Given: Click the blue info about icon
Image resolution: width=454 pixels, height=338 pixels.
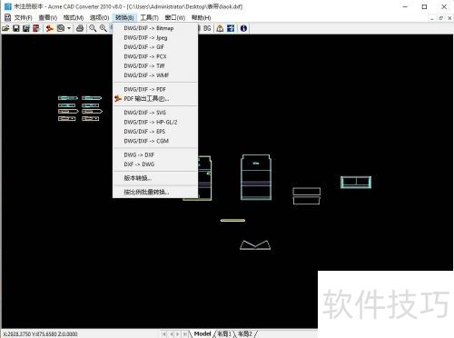Looking at the screenshot, I should [x=243, y=28].
